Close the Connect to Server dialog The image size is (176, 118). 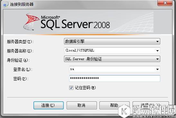165,3
